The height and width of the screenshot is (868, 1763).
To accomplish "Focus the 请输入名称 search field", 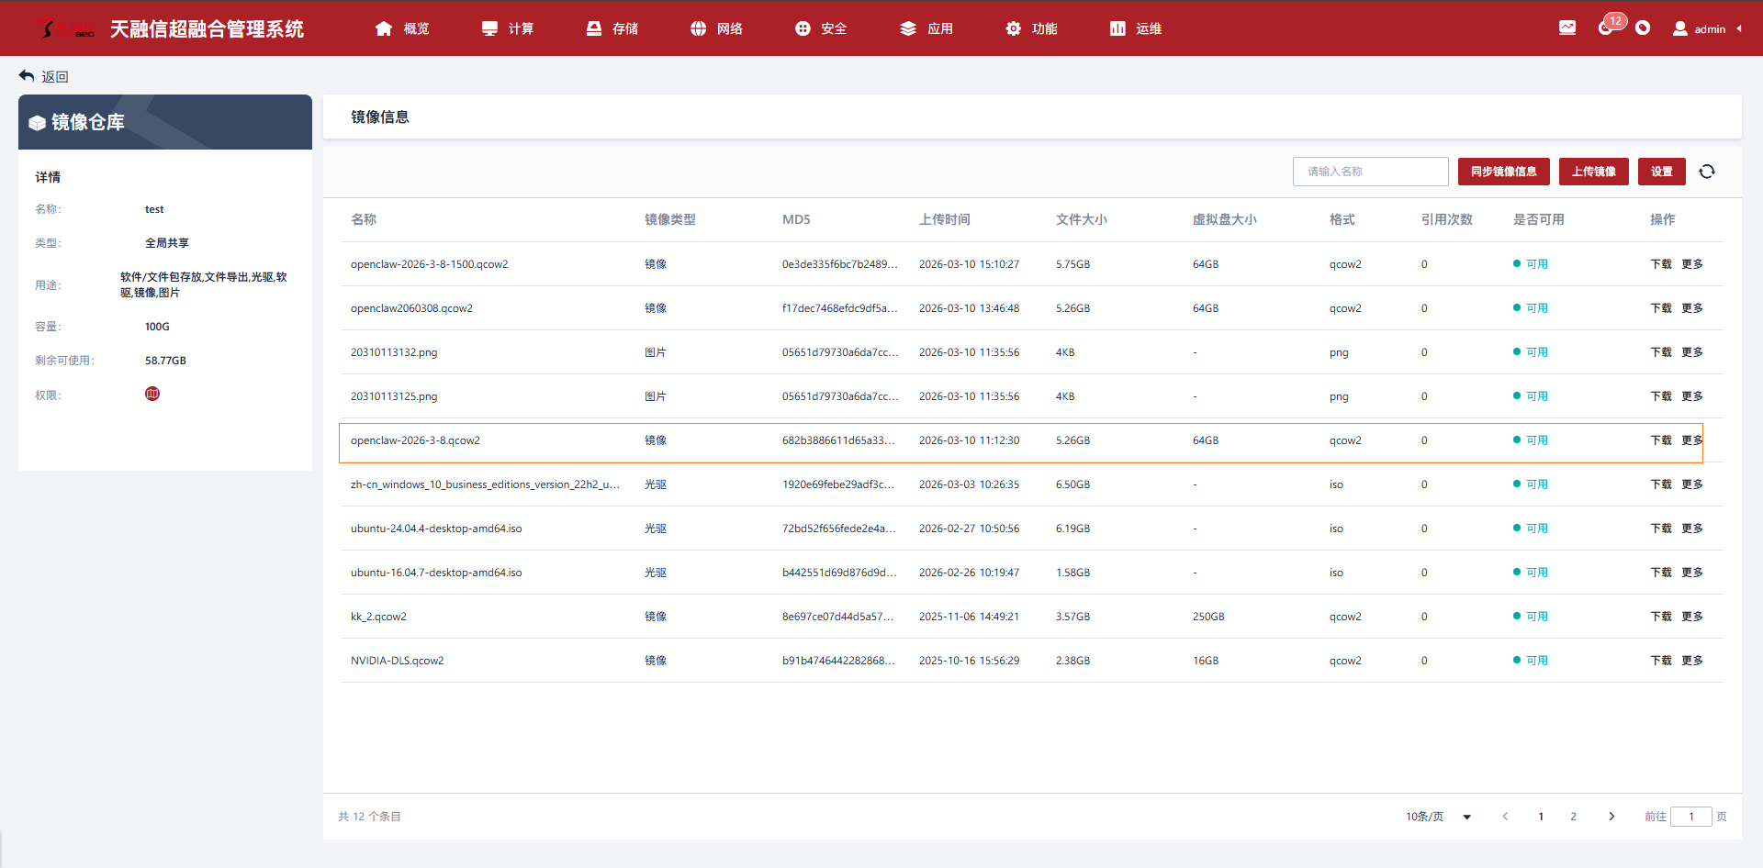I will tap(1370, 172).
